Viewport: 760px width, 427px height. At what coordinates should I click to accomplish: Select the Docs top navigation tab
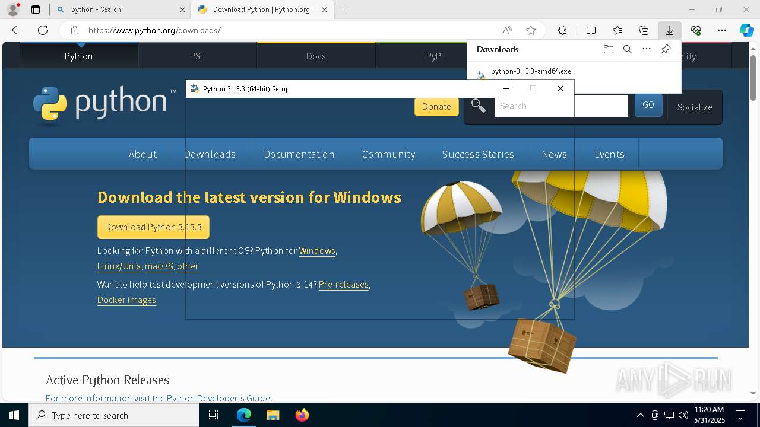[316, 56]
